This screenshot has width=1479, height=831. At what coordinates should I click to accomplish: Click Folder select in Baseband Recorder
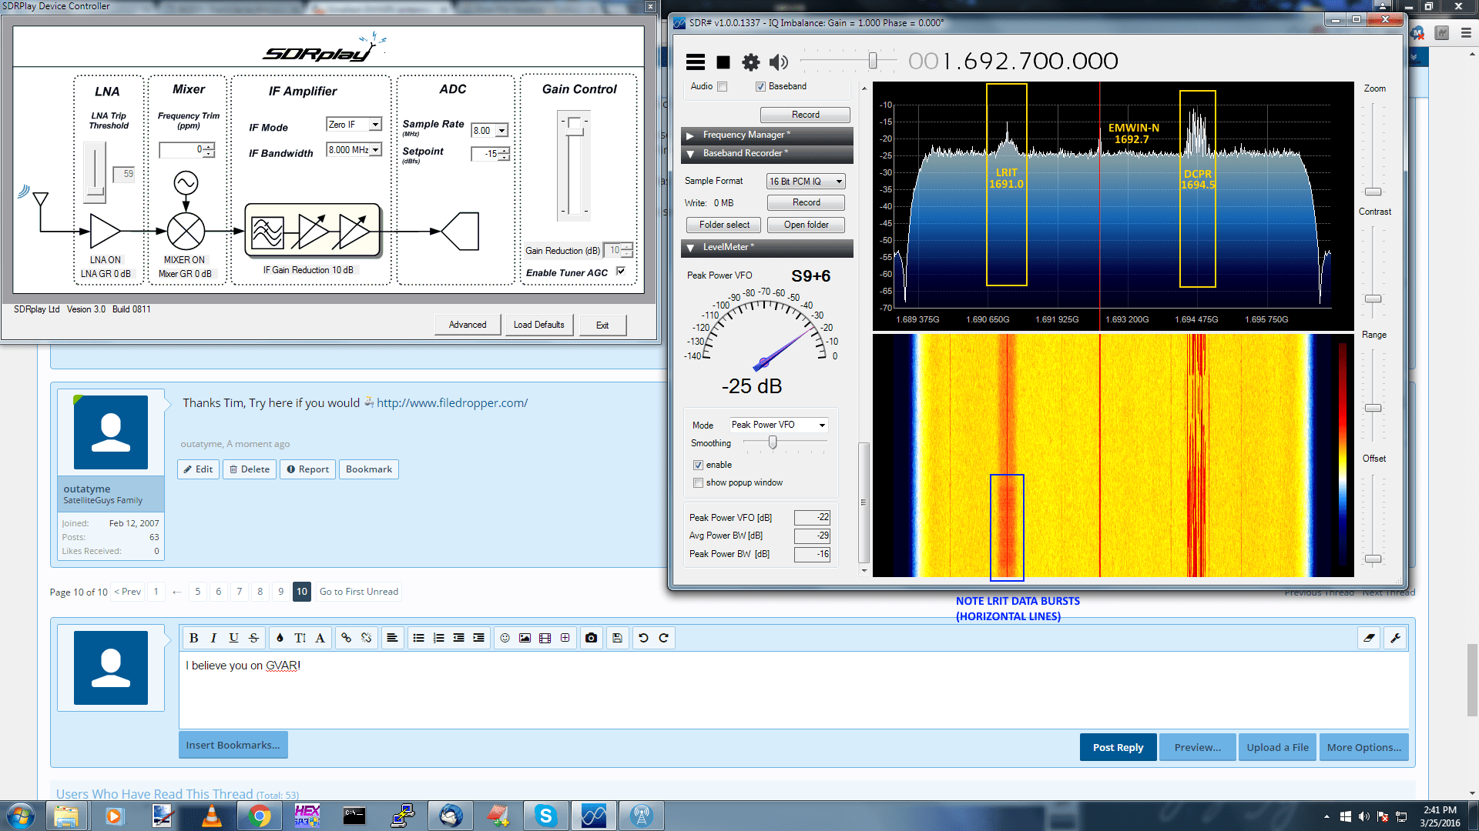click(724, 225)
